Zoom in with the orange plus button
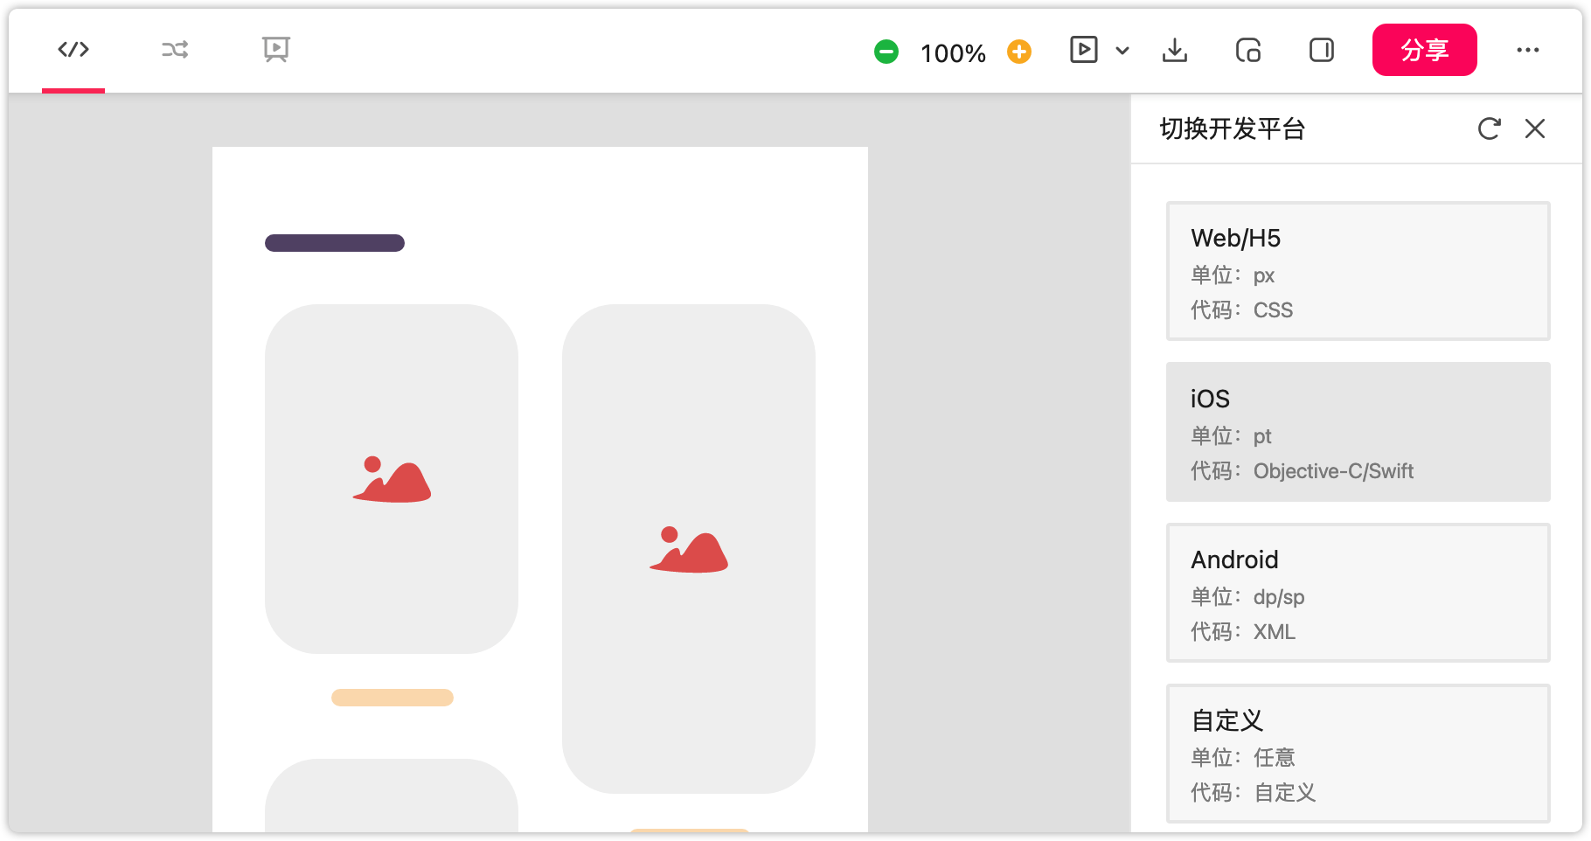The height and width of the screenshot is (841, 1591). [1019, 52]
